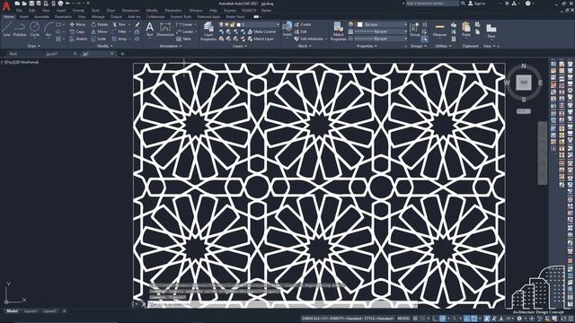This screenshot has height=323, width=575.
Task: Switch to Layout1 tab
Action: coord(30,311)
